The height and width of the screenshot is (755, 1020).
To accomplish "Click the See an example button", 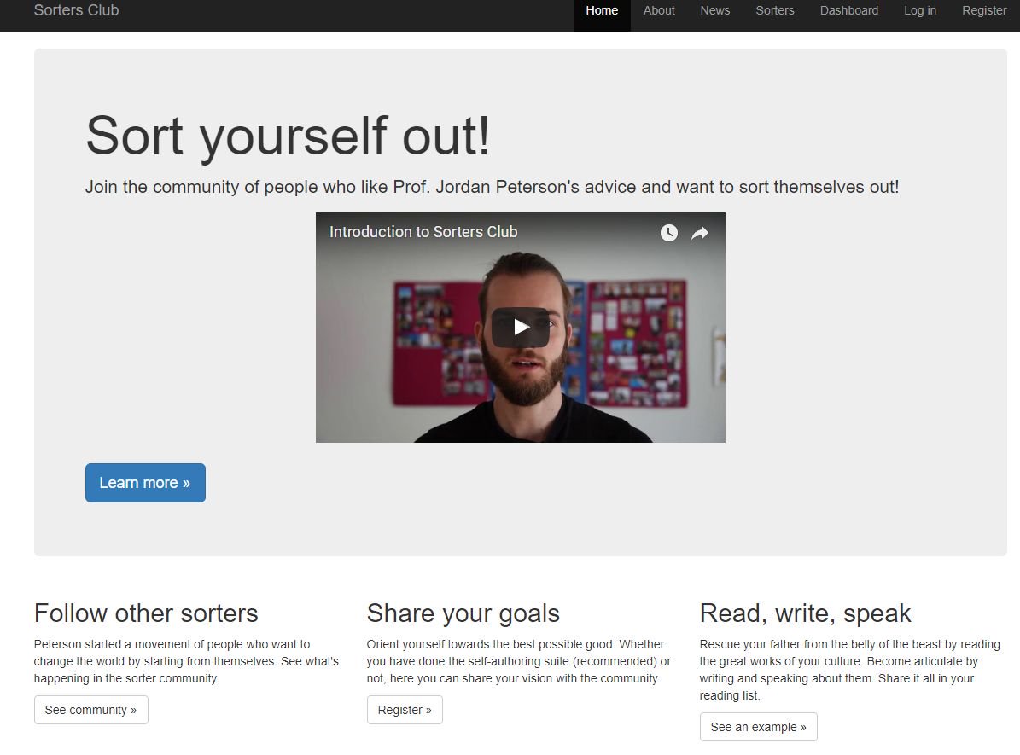I will pos(759,726).
